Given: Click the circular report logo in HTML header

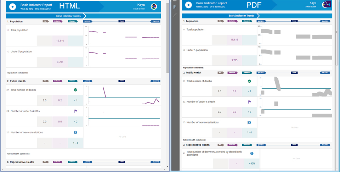Looking at the screenshot, I should pos(12,6).
